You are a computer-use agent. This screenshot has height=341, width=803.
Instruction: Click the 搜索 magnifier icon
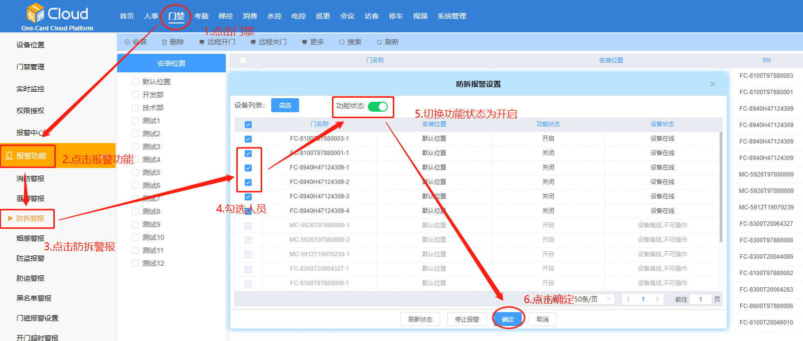coord(342,42)
